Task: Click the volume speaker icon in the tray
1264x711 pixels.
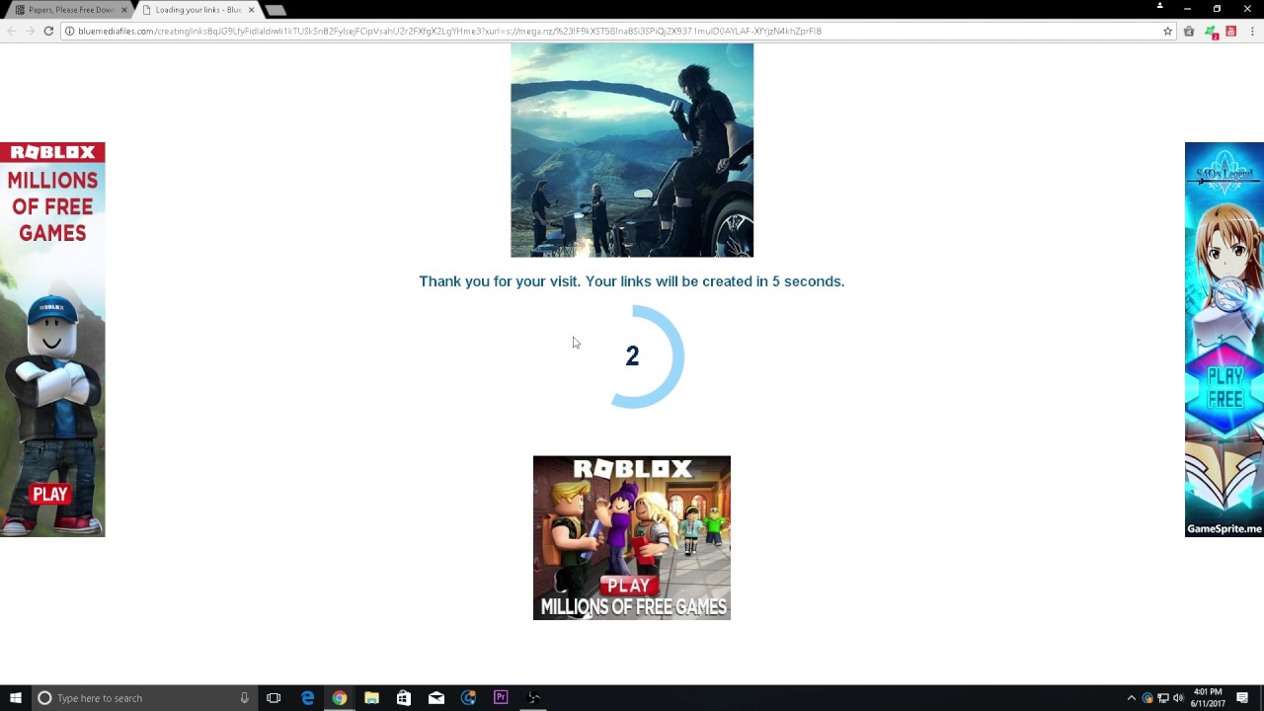Action: [x=1178, y=698]
